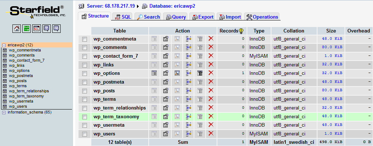Viewport: 373px width, 146px height.
Task: Expand the information_schema database node
Action: 4,112
